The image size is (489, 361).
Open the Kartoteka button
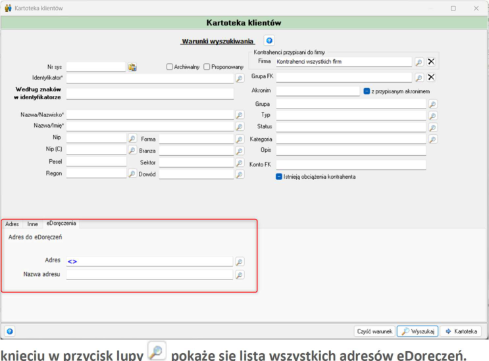461,331
